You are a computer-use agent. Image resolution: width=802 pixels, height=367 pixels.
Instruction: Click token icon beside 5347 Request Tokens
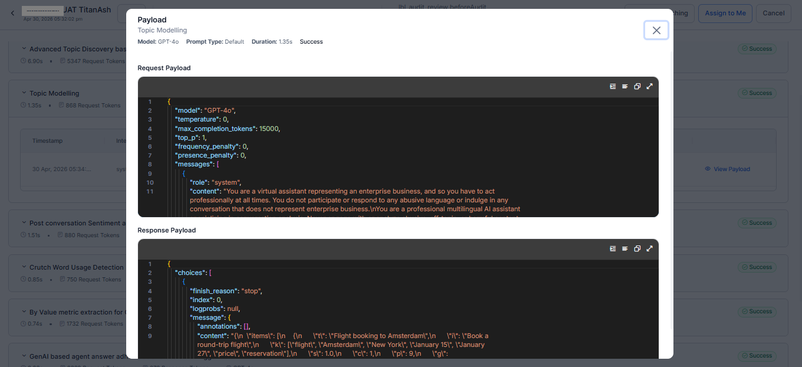point(61,61)
